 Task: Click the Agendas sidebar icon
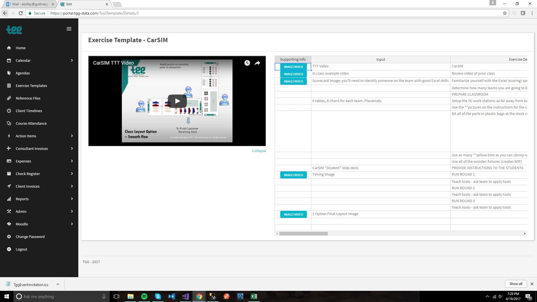click(x=9, y=73)
